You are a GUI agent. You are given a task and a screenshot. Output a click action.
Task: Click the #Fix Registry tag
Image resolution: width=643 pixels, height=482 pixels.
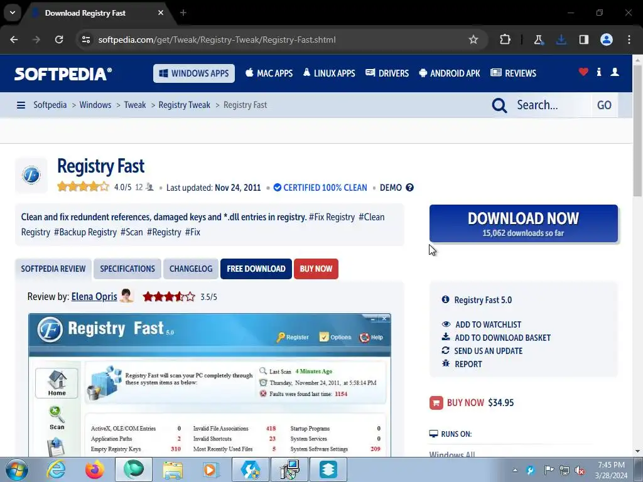(332, 217)
